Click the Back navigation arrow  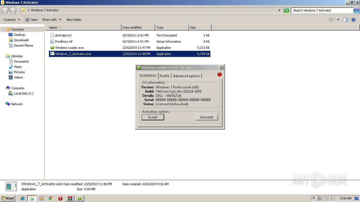(x=5, y=10)
